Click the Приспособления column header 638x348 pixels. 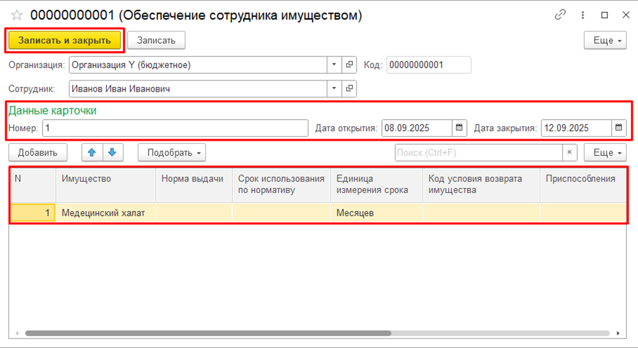(x=583, y=185)
